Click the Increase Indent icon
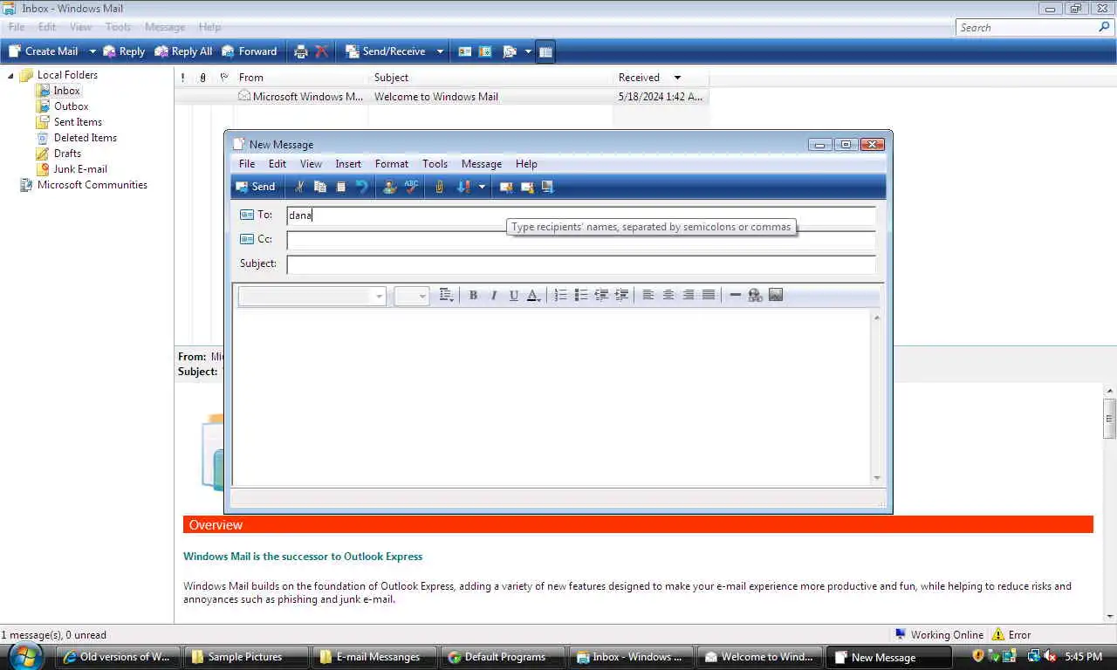This screenshot has width=1117, height=670. 621,296
